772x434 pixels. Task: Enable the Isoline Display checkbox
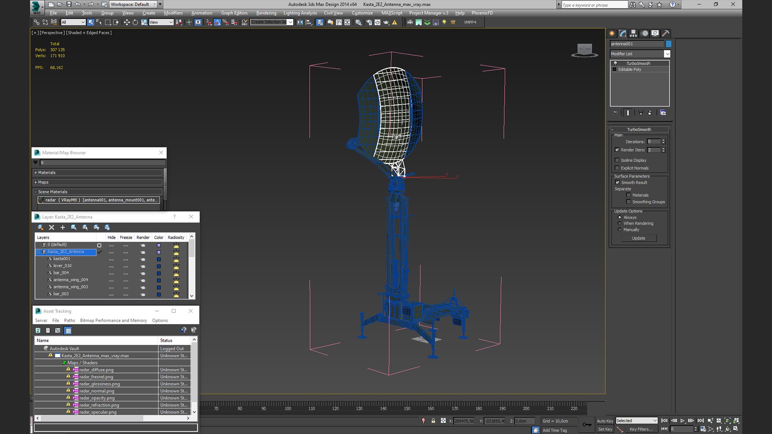617,160
